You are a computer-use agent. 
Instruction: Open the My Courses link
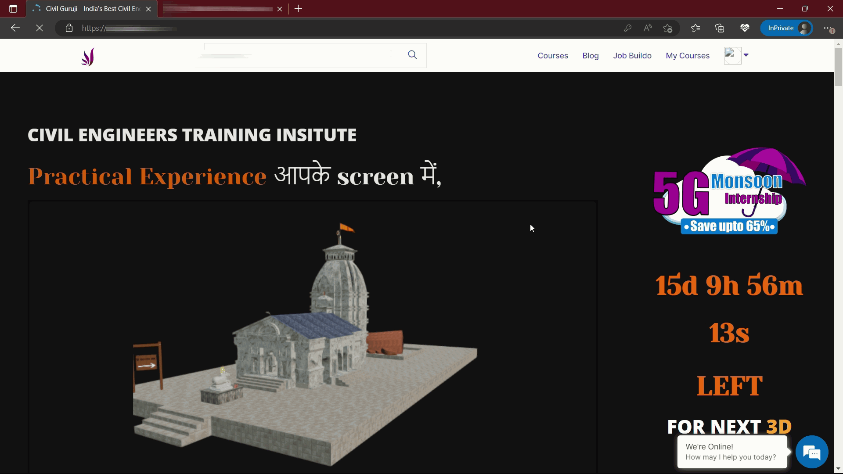pos(688,56)
